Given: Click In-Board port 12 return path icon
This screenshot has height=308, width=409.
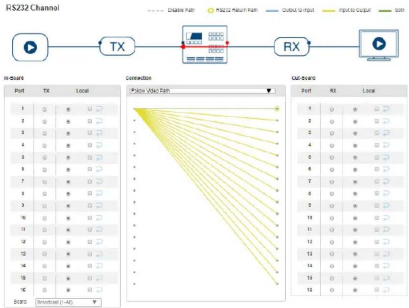Looking at the screenshot, I should (x=99, y=242).
